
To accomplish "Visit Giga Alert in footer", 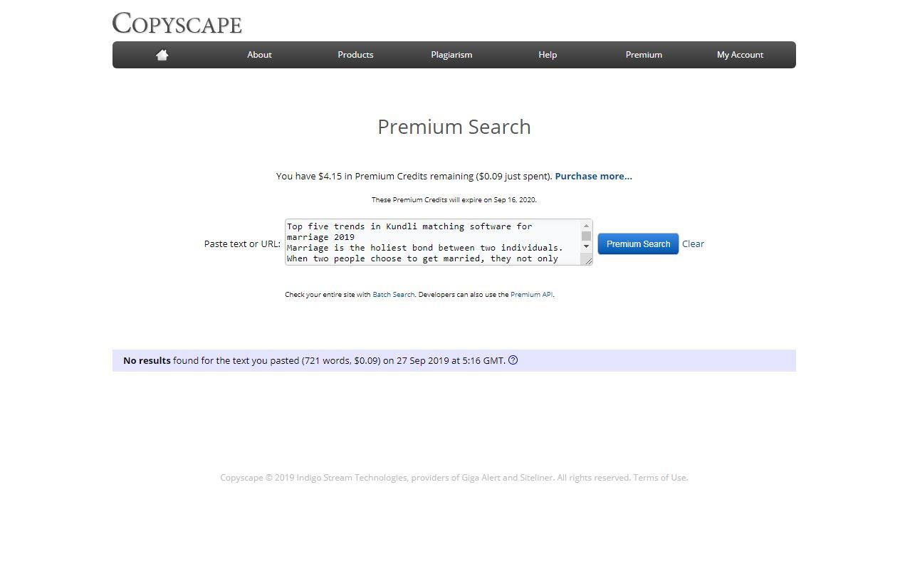I will coord(481,478).
